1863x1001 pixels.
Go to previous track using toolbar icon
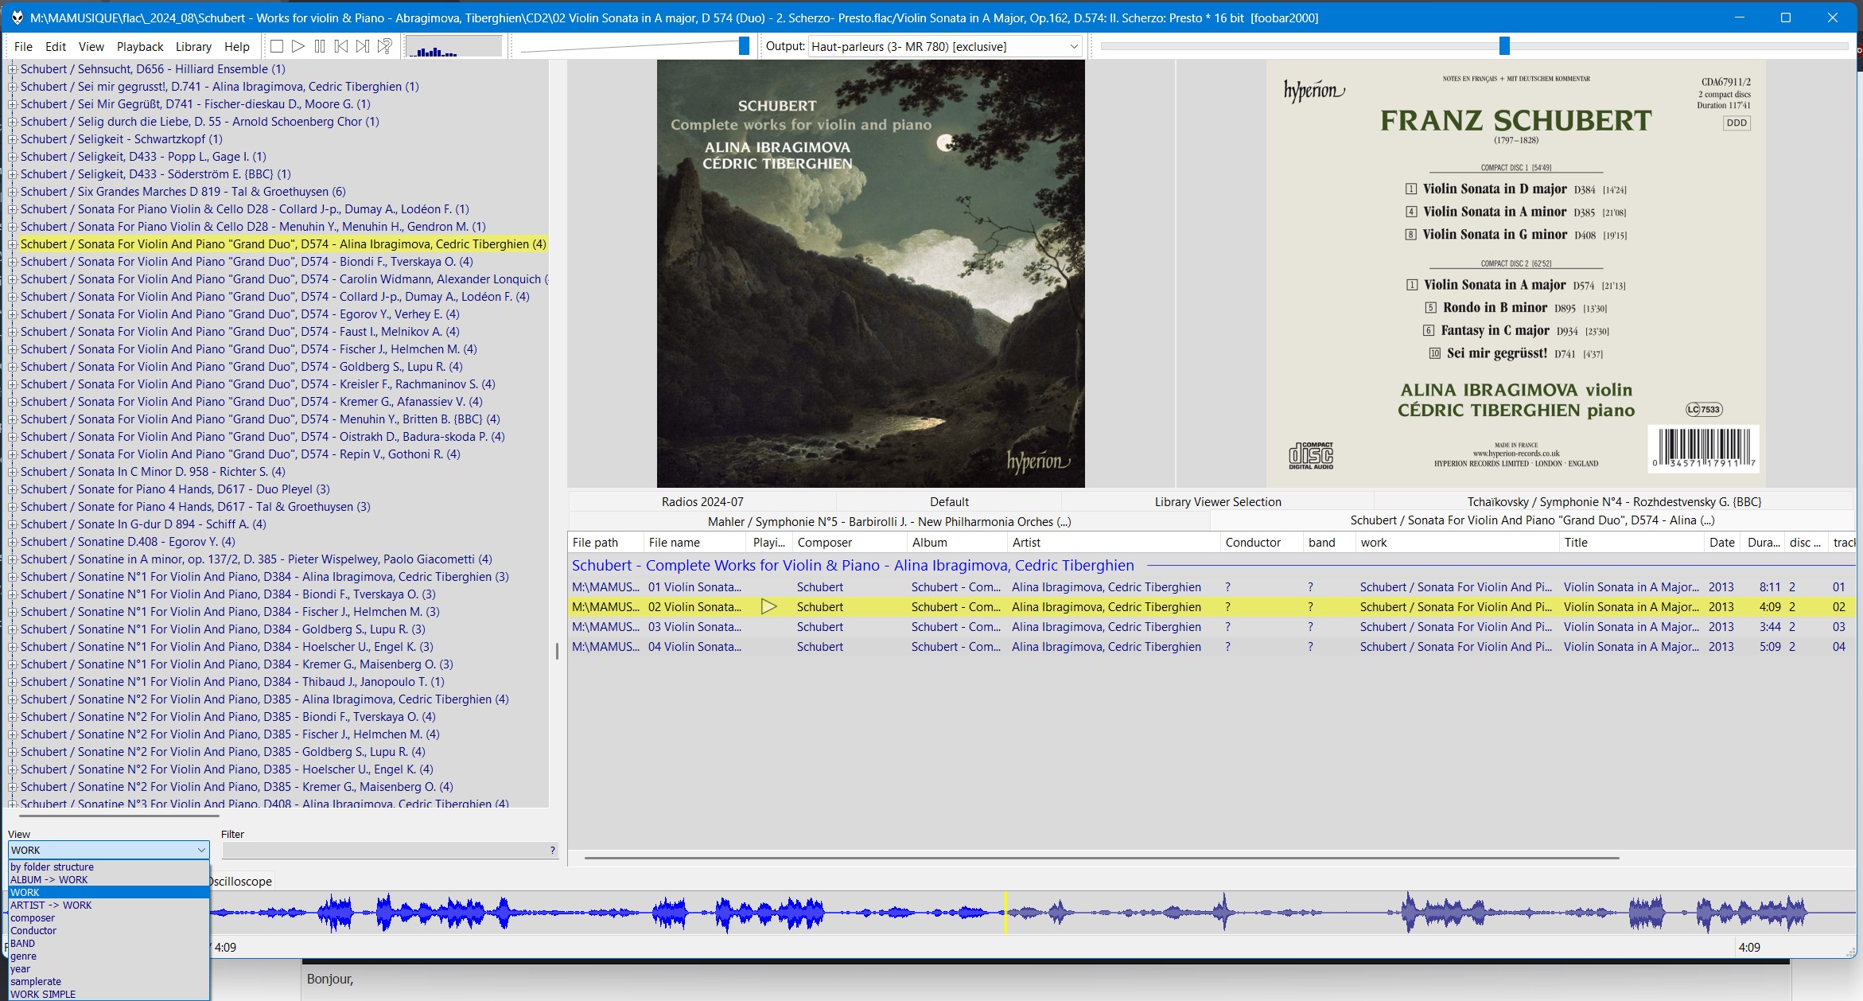(341, 47)
